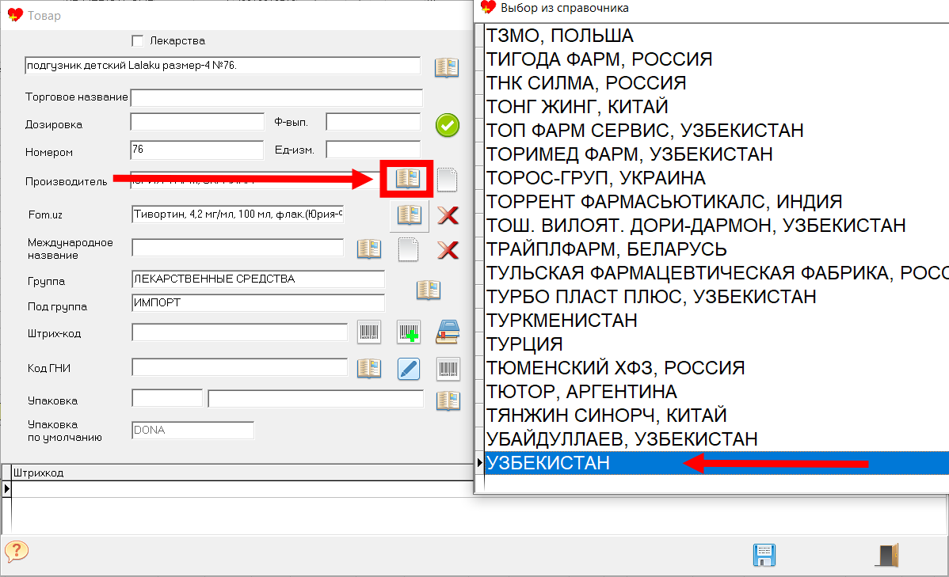Save with the floppy disk icon

(764, 555)
